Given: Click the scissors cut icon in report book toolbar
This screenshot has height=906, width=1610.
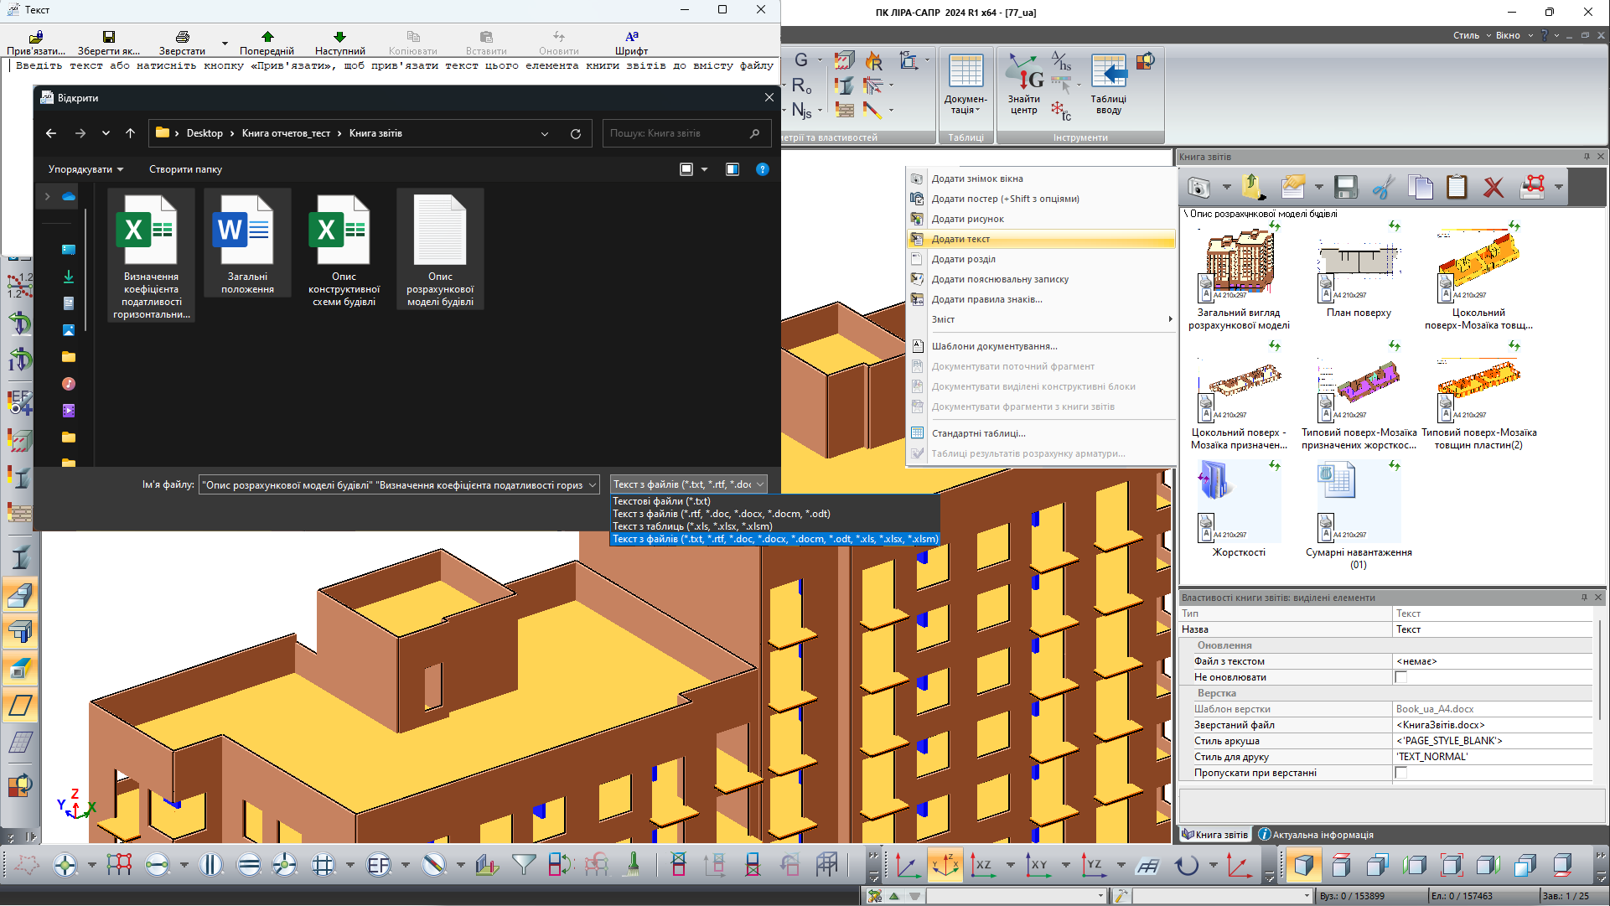Looking at the screenshot, I should [1383, 187].
